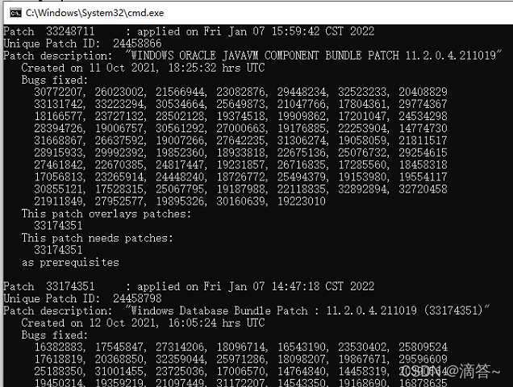The width and height of the screenshot is (513, 387).
Task: Click bug number 29254615
Action: pos(423,152)
